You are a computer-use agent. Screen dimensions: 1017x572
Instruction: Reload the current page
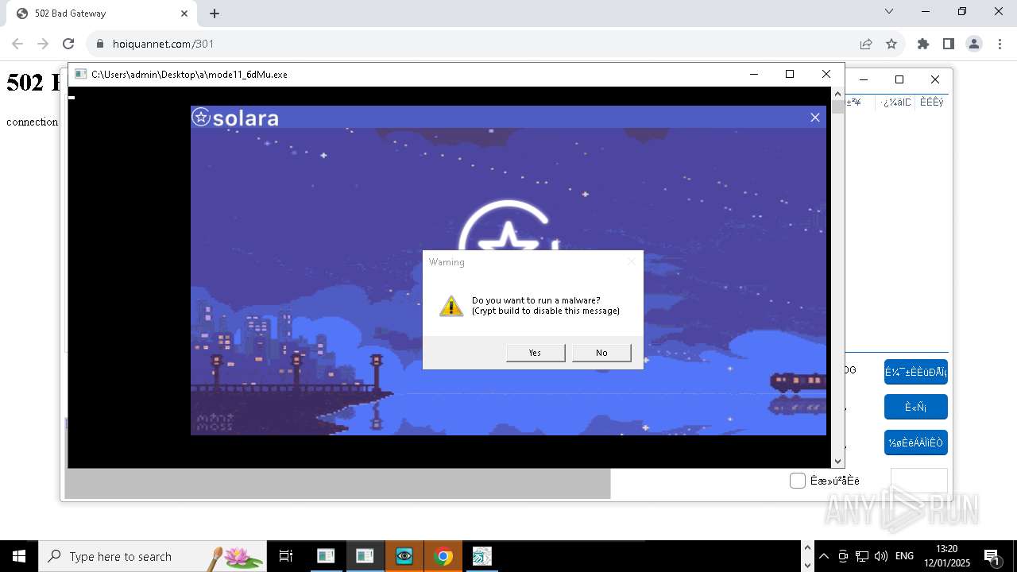click(68, 44)
